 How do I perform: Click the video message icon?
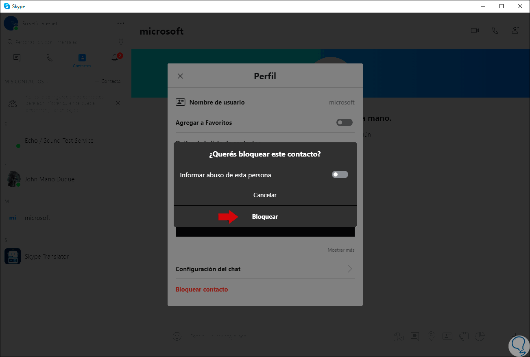pos(415,336)
